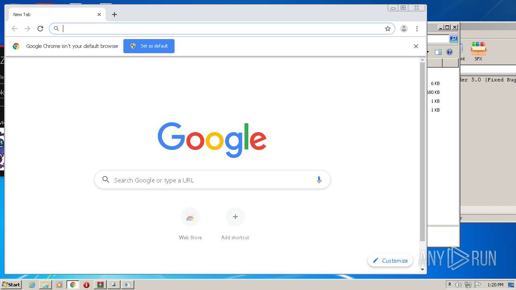The height and width of the screenshot is (290, 516).
Task: Click the Back navigation arrow in Chrome
Action: click(x=15, y=29)
